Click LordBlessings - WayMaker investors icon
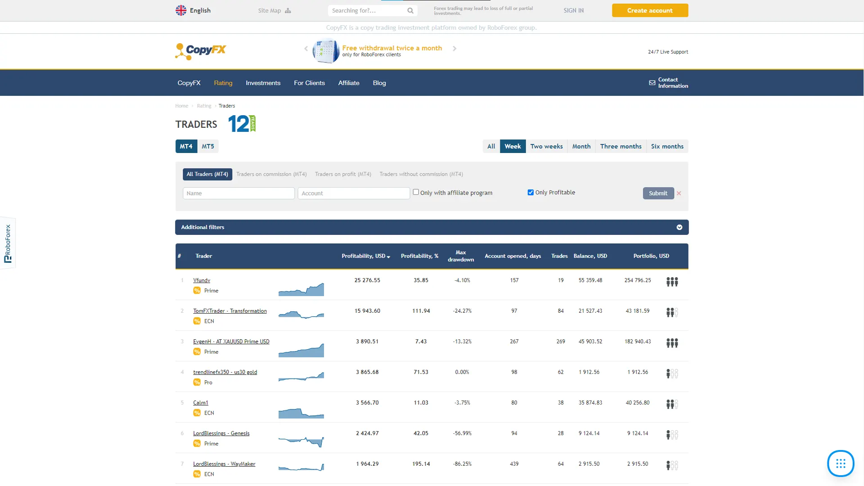Viewport: 864px width, 486px height. pyautogui.click(x=672, y=465)
